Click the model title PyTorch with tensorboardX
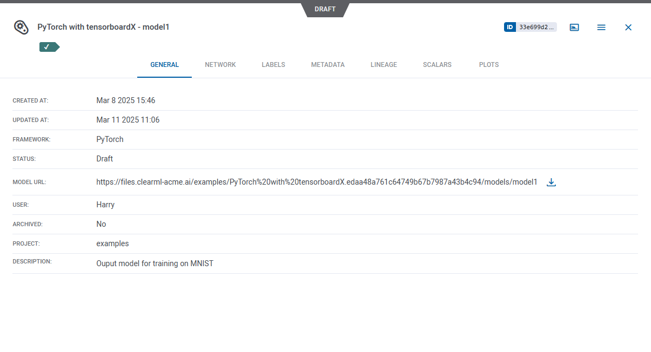 (103, 27)
